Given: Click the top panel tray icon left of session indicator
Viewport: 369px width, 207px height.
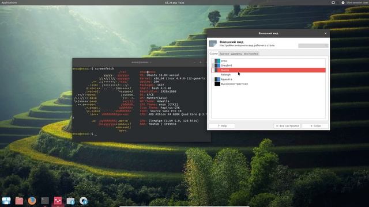Looking at the screenshot, I should tap(333, 2).
